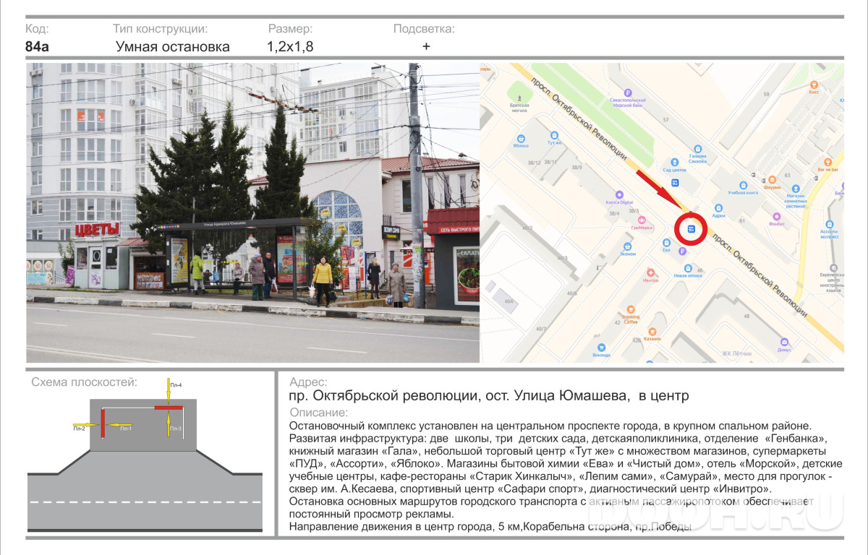Open the Адриа map marker
This screenshot has height=555, width=868.
(x=719, y=208)
